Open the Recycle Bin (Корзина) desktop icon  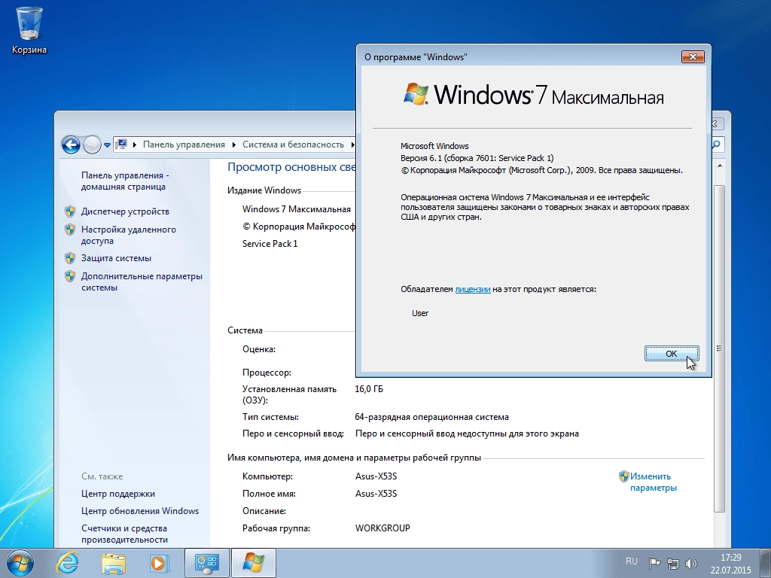pyautogui.click(x=29, y=30)
